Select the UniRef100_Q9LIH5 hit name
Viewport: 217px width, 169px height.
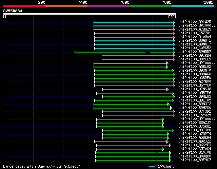(x=195, y=100)
